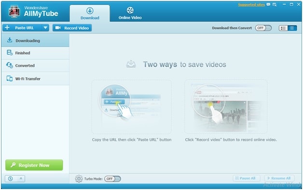Viewport: 303px width, 190px height.
Task: Expand the Paste URL dropdown arrow
Action: tap(45, 28)
